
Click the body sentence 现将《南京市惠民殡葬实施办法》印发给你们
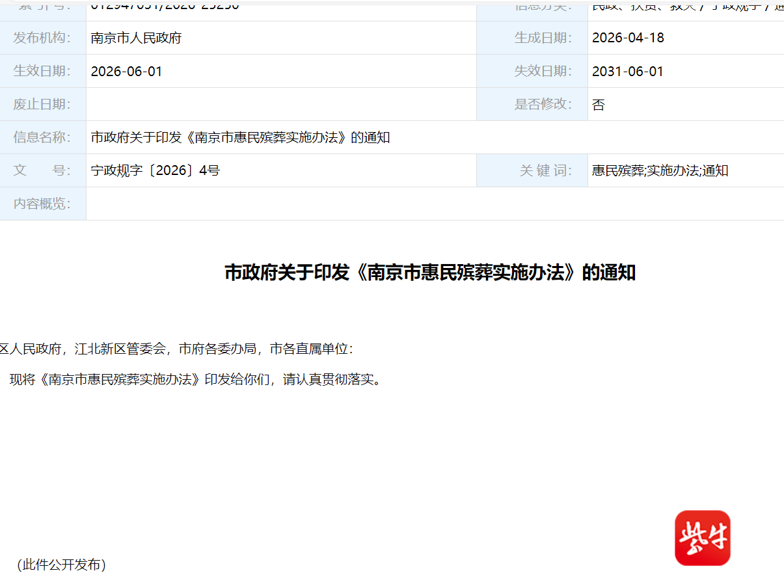(x=195, y=380)
